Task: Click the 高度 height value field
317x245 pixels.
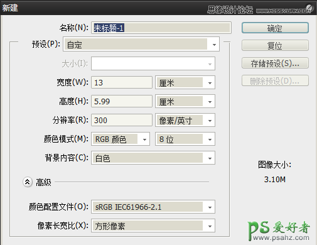Action: (122, 101)
